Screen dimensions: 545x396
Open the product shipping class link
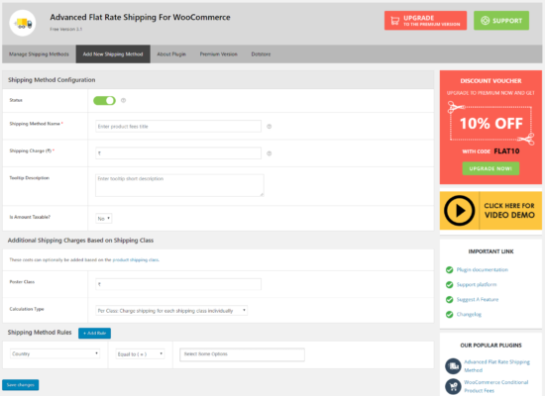pos(136,259)
